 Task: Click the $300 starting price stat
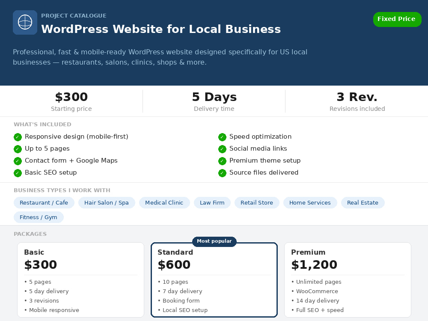click(x=71, y=101)
